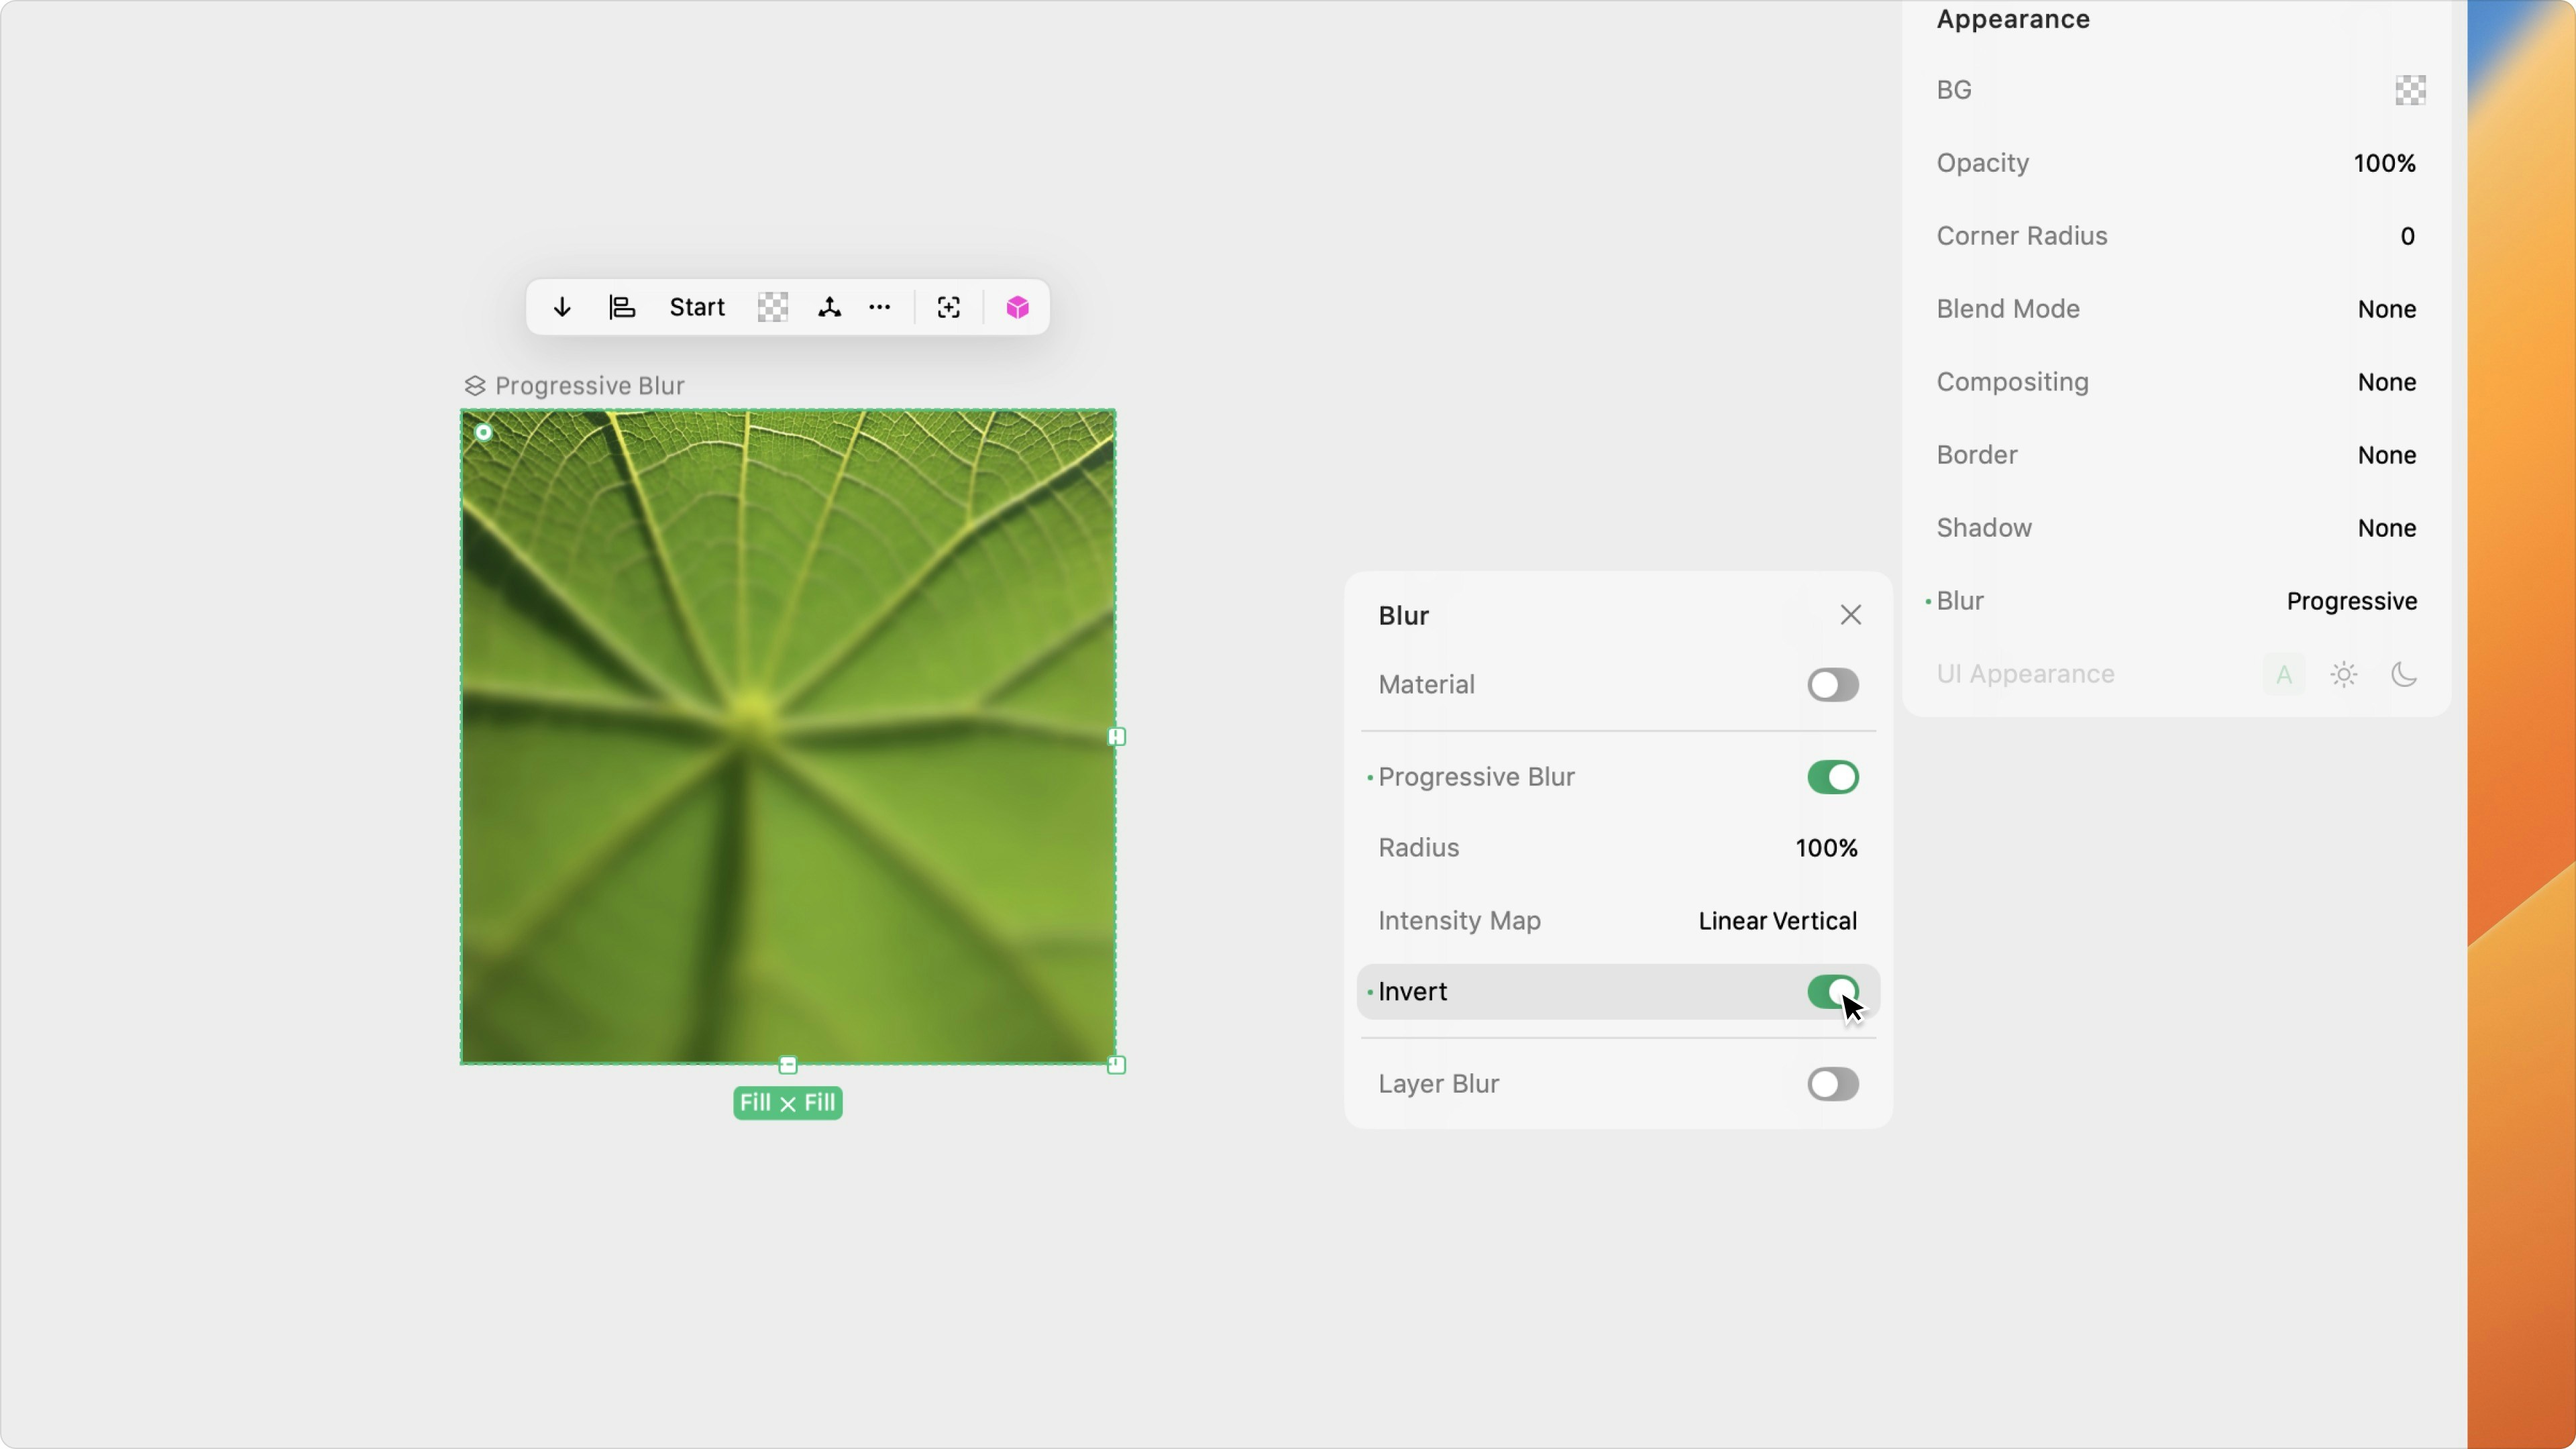Turn off the Progressive Blur switch
This screenshot has width=2576, height=1449.
coord(1832,777)
